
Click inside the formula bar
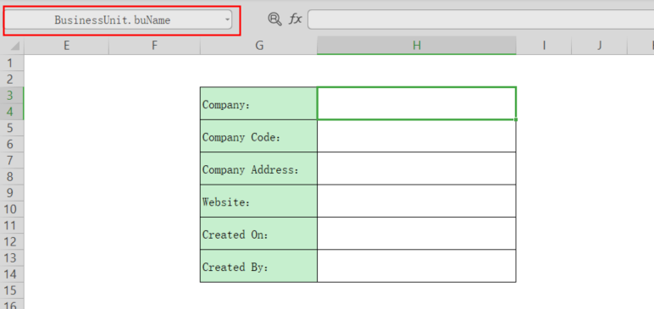point(480,19)
